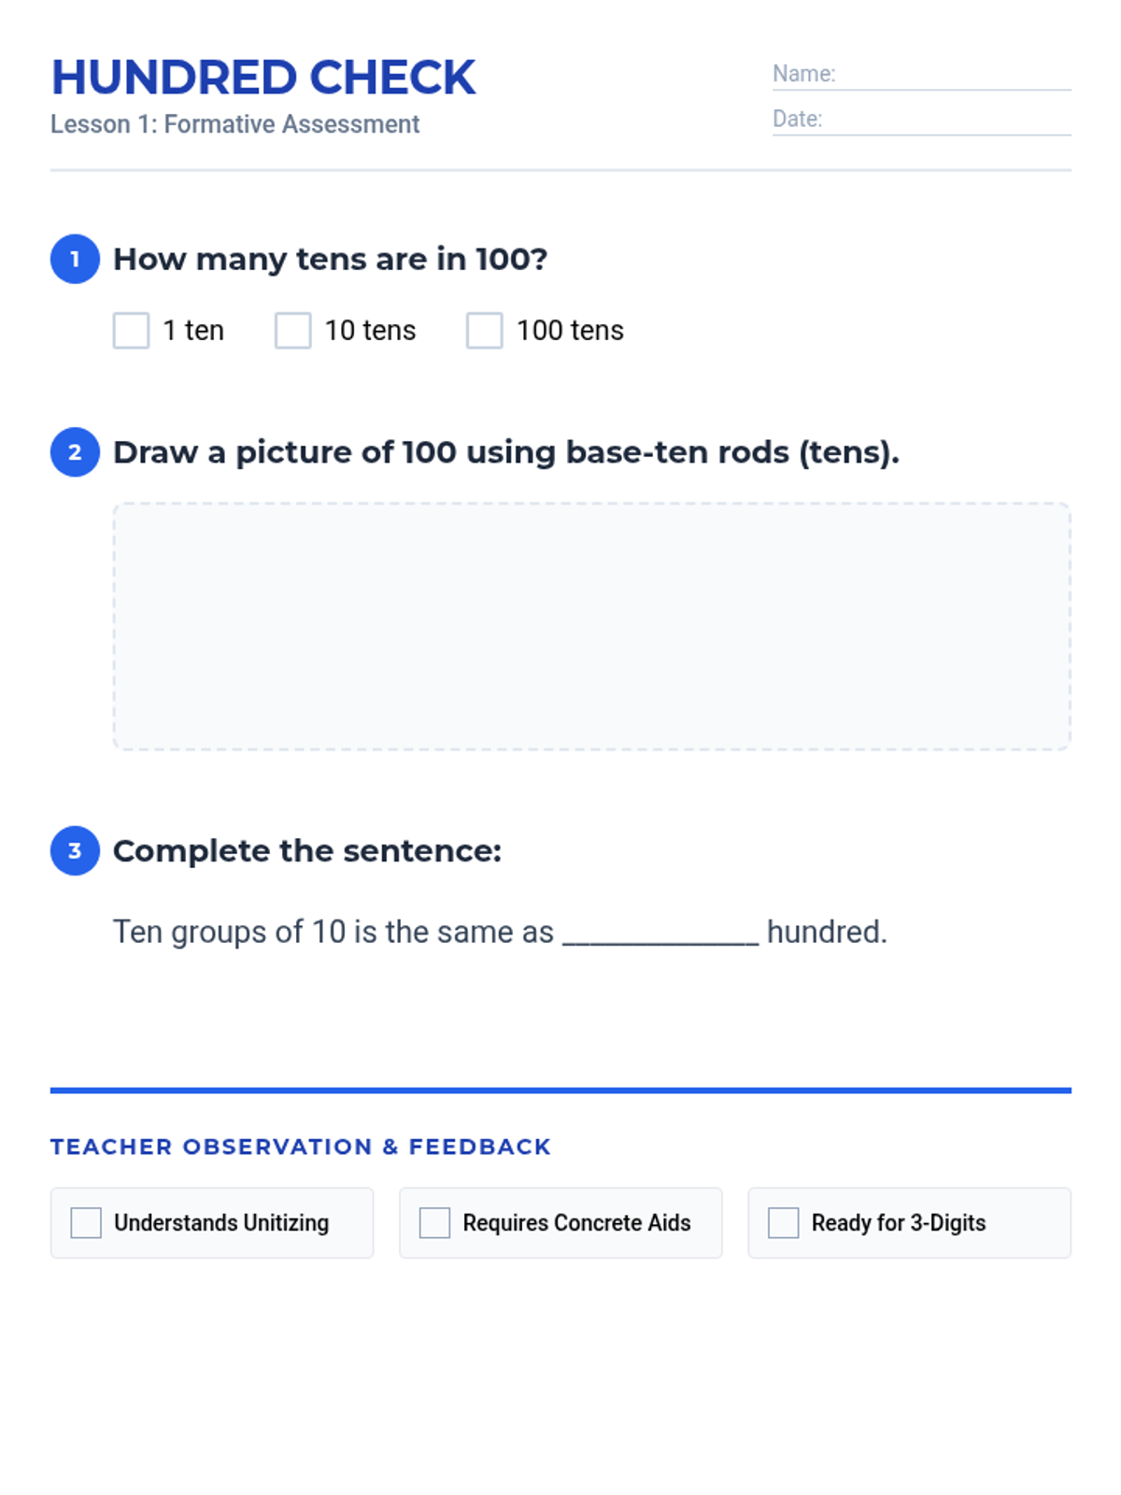Check the Requires Concrete Aids box
This screenshot has height=1495, width=1121.
(434, 1222)
